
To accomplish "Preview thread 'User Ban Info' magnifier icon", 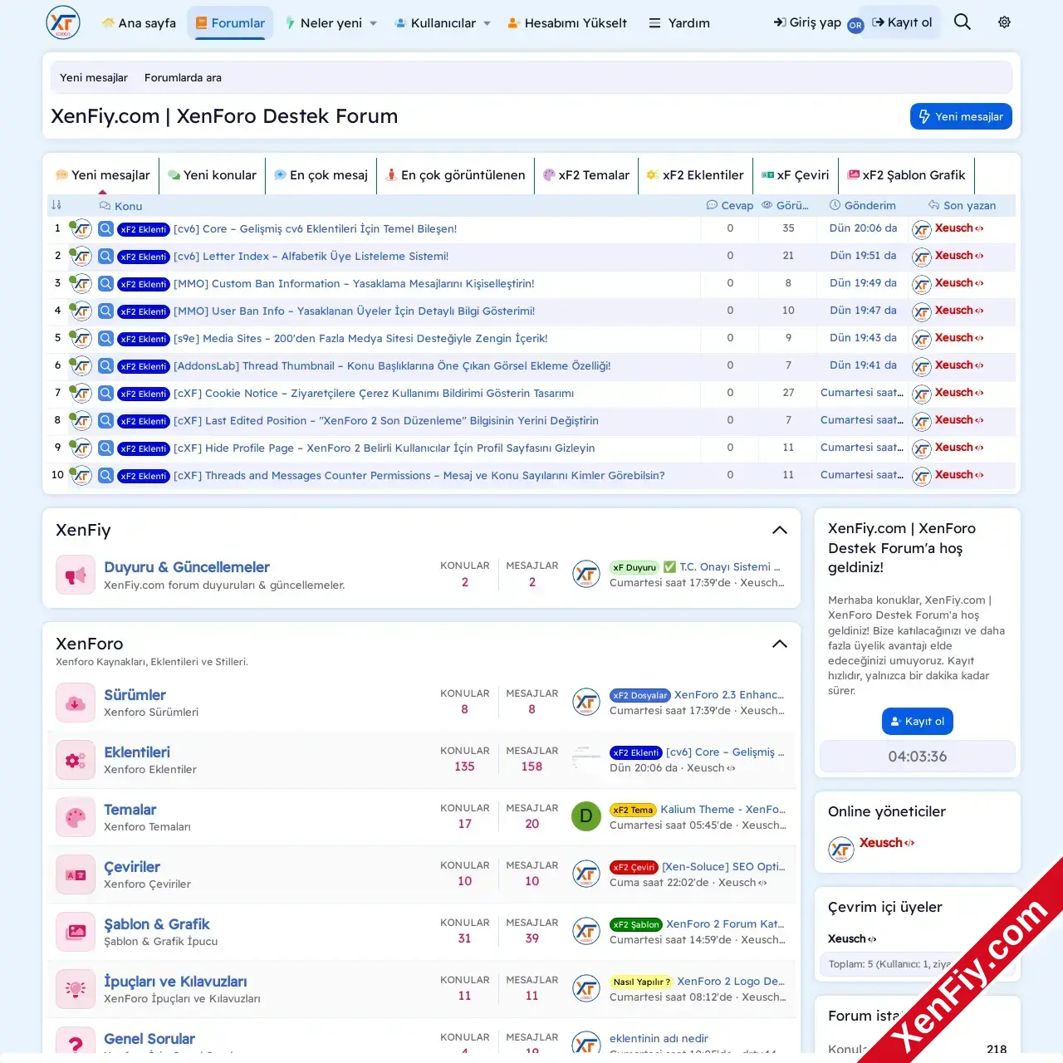I will (x=105, y=311).
